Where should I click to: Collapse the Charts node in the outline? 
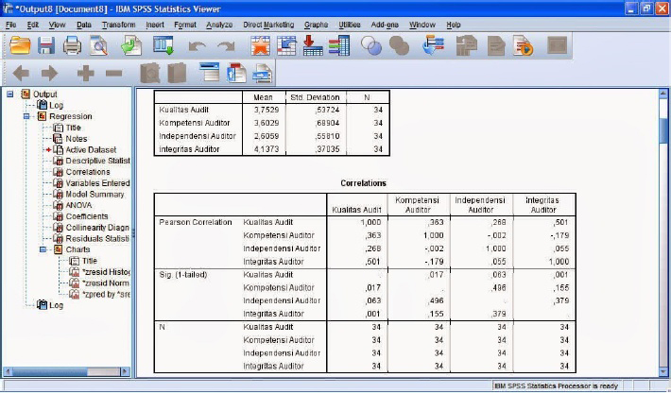point(43,249)
